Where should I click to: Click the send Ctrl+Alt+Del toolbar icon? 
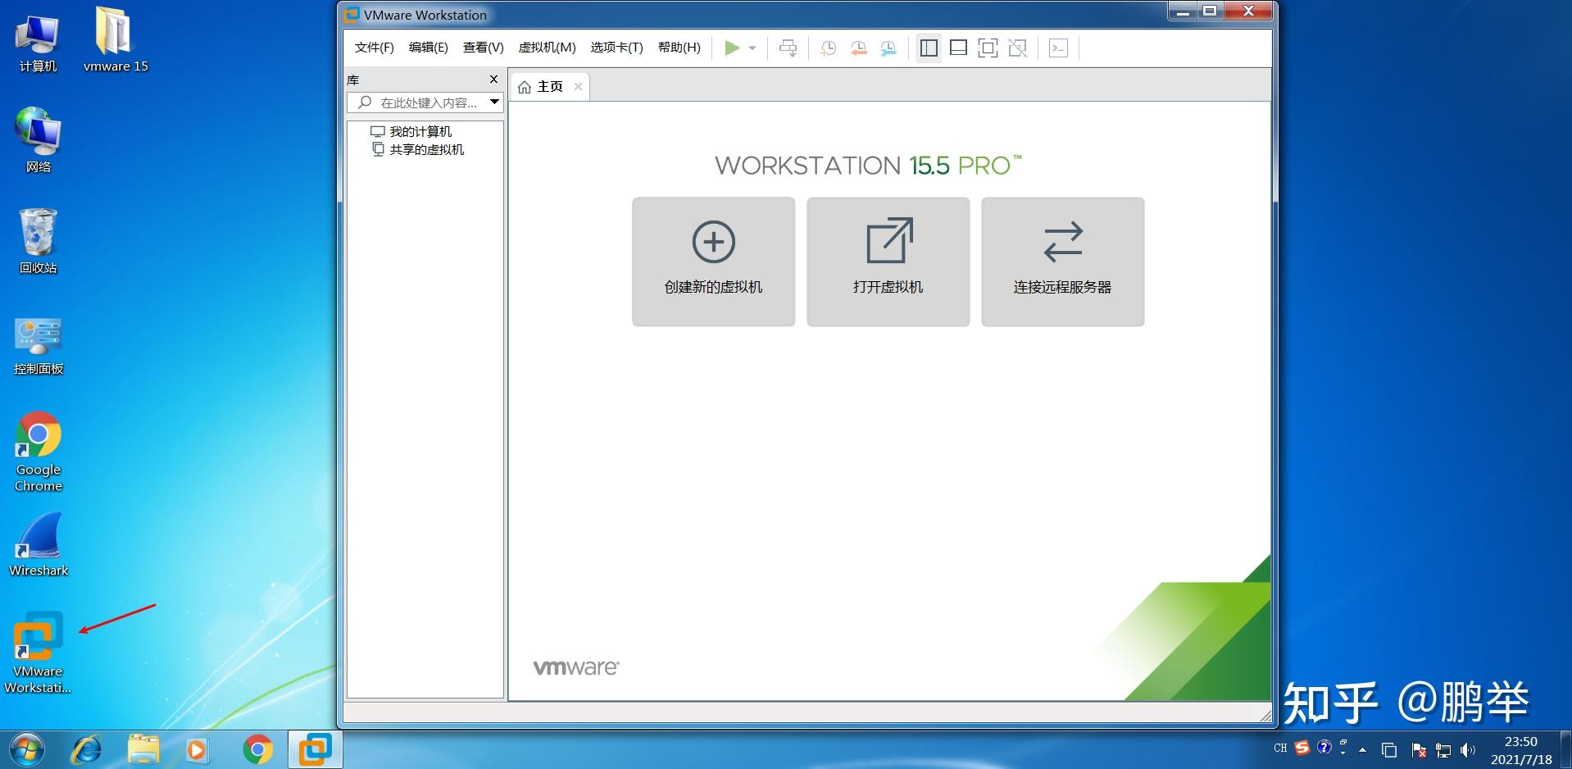coord(788,48)
